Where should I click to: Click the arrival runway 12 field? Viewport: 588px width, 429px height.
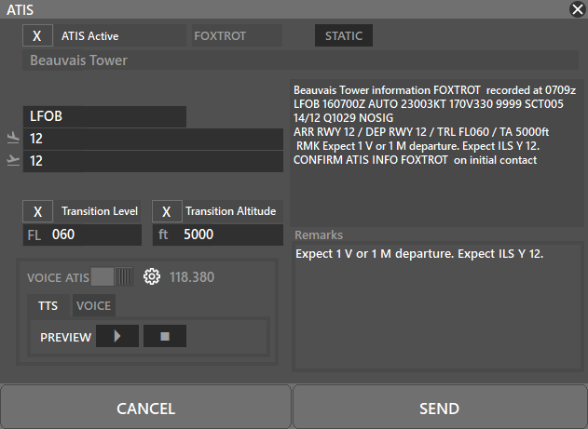(153, 139)
